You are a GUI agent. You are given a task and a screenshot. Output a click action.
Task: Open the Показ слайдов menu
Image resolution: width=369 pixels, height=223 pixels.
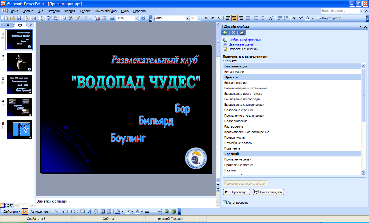point(106,11)
